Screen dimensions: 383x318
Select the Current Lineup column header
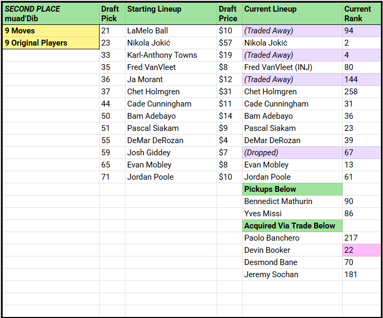(292, 13)
